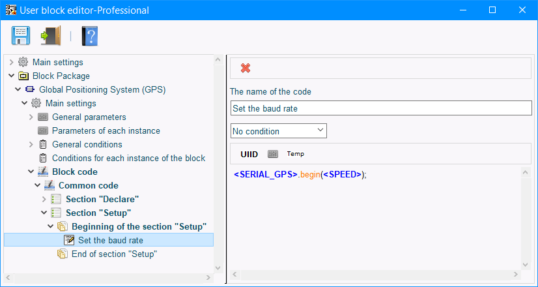Click the Common code pencil icon
Image resolution: width=538 pixels, height=287 pixels.
click(x=50, y=185)
